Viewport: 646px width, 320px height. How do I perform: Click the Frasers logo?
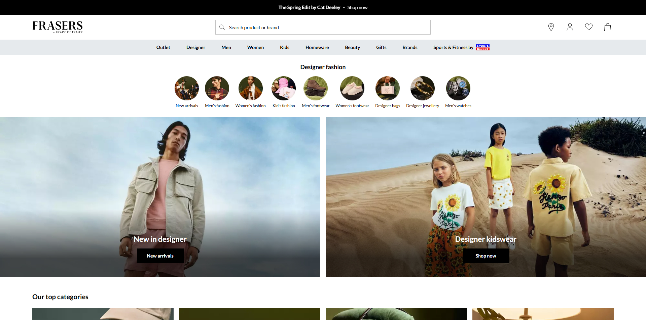tap(58, 27)
